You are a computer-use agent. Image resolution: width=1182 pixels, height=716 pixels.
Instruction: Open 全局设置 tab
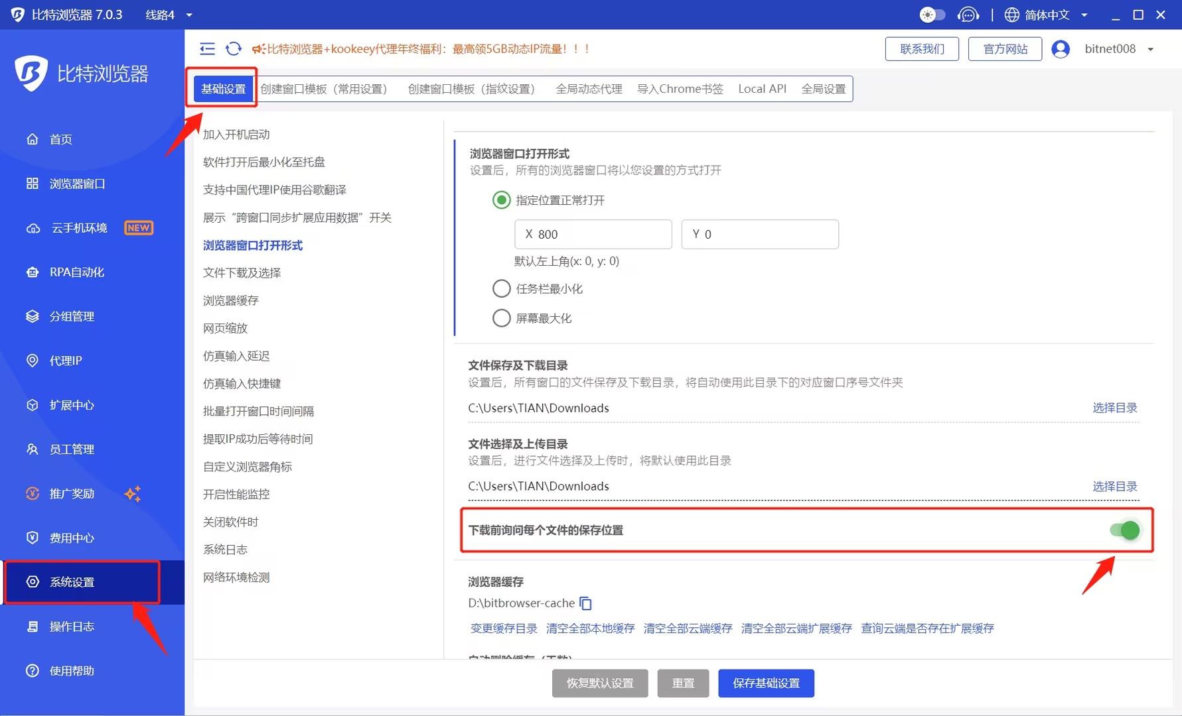(824, 89)
